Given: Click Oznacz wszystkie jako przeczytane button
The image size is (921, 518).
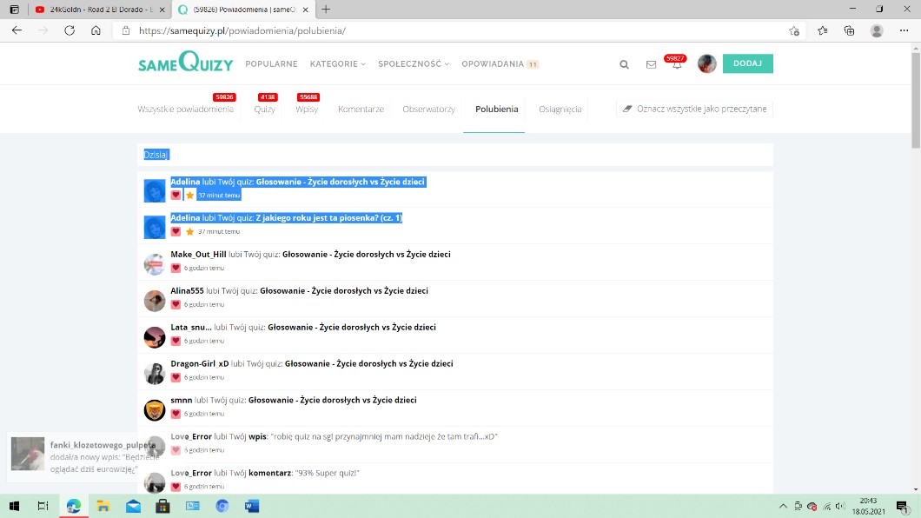Looking at the screenshot, I should click(x=694, y=110).
